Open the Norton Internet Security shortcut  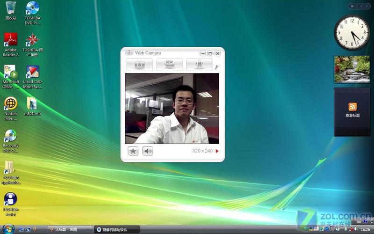coord(11,109)
